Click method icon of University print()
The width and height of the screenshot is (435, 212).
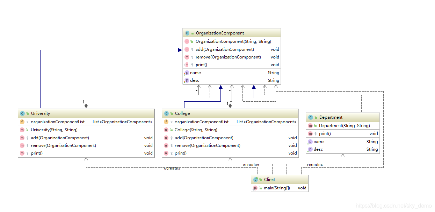click(22, 153)
